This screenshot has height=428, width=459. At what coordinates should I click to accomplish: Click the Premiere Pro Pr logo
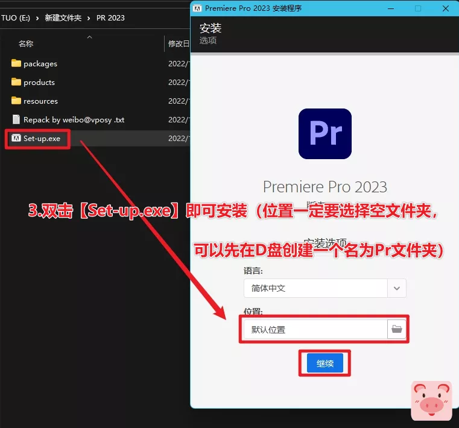click(x=325, y=134)
